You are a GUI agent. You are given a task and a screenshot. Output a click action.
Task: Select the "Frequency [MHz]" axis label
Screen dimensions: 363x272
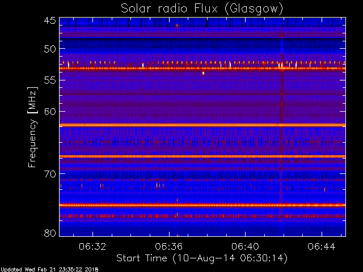[32, 127]
